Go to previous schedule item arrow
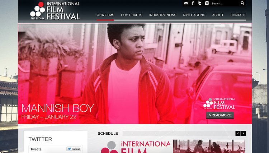This screenshot has height=153, width=269. (x=238, y=133)
